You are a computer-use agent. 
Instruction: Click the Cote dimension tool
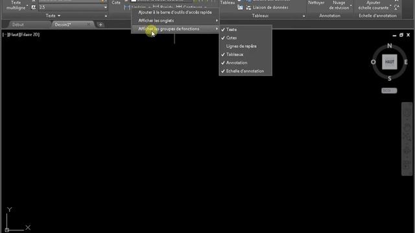pos(116,3)
